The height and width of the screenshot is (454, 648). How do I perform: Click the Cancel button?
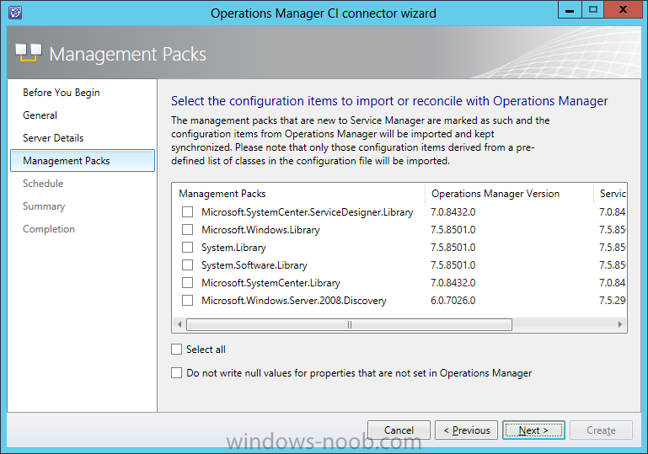coord(399,430)
